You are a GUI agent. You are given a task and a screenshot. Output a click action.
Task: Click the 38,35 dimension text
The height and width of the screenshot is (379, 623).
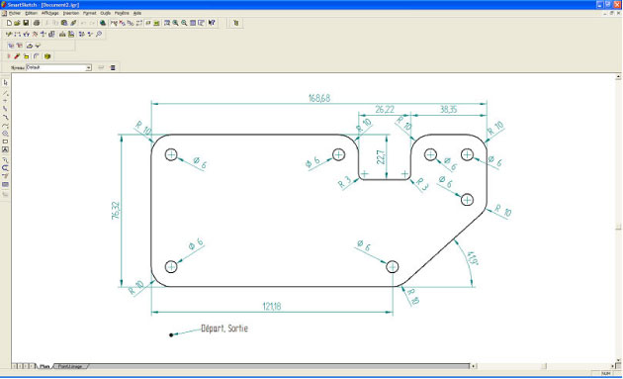coord(449,110)
